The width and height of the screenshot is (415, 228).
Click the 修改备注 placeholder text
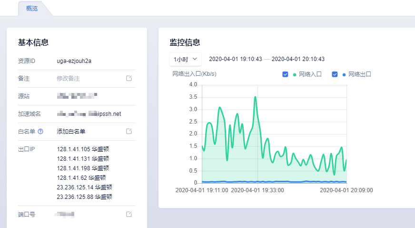tap(68, 79)
